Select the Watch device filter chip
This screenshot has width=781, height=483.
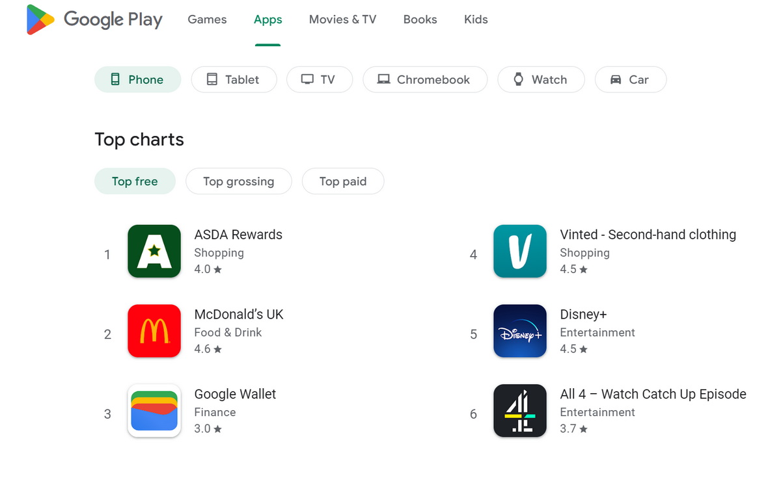click(541, 79)
